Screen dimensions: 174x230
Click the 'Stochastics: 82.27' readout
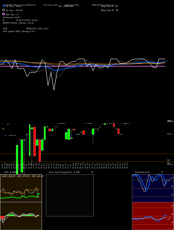tap(11, 17)
